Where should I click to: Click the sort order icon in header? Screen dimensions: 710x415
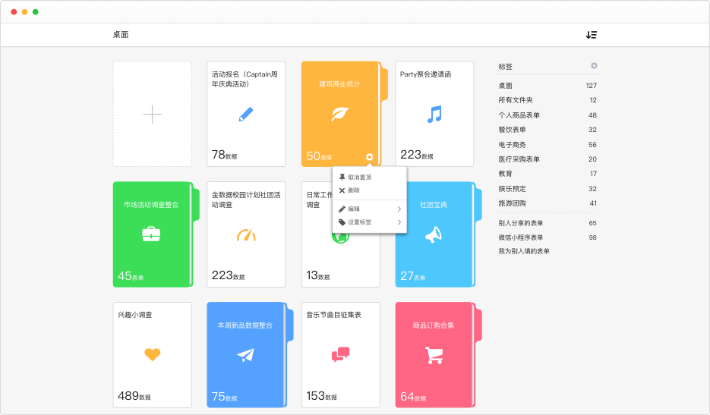tap(591, 35)
